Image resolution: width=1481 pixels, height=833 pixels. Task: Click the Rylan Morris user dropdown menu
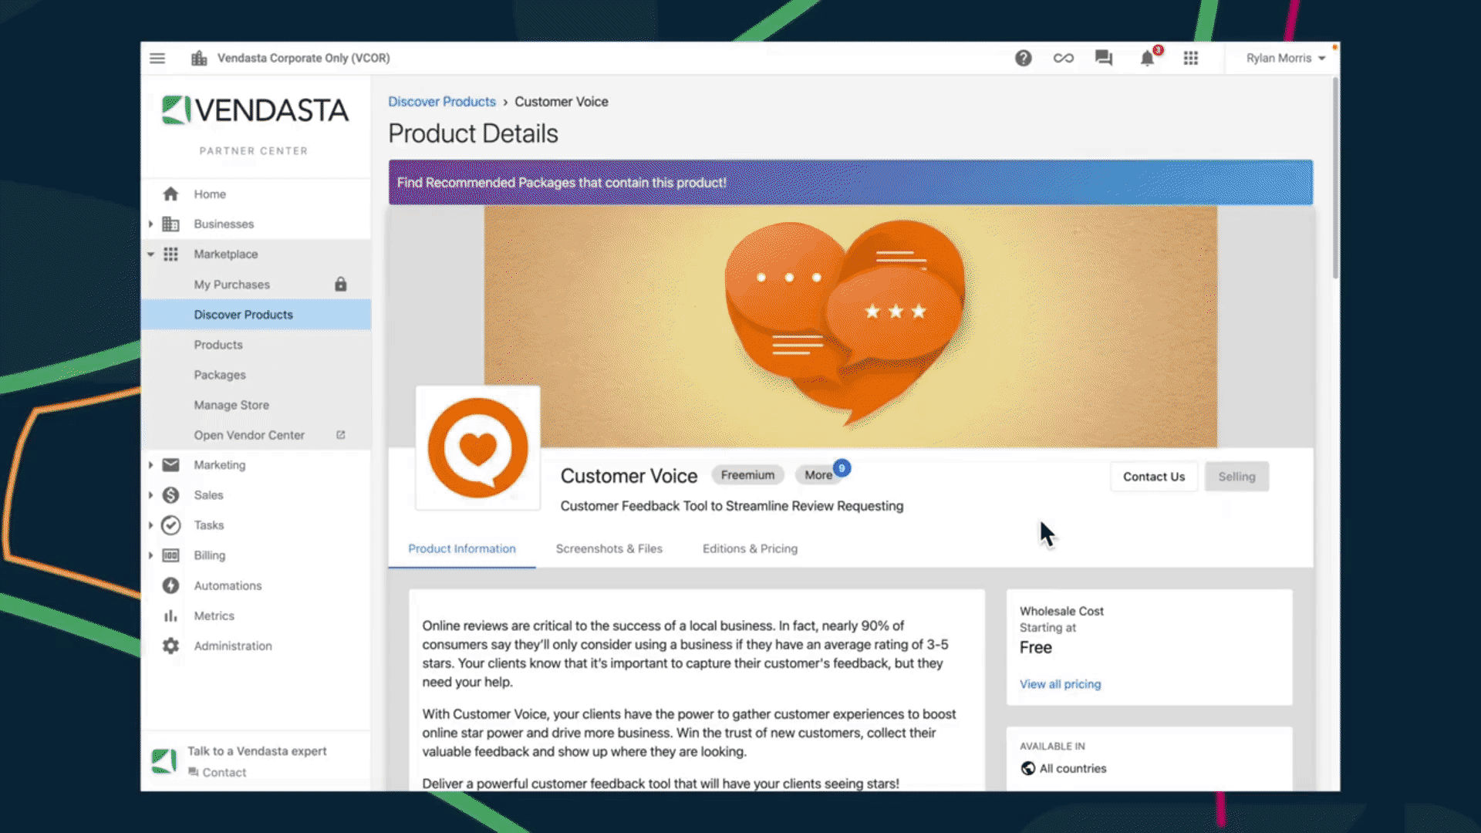(1286, 57)
